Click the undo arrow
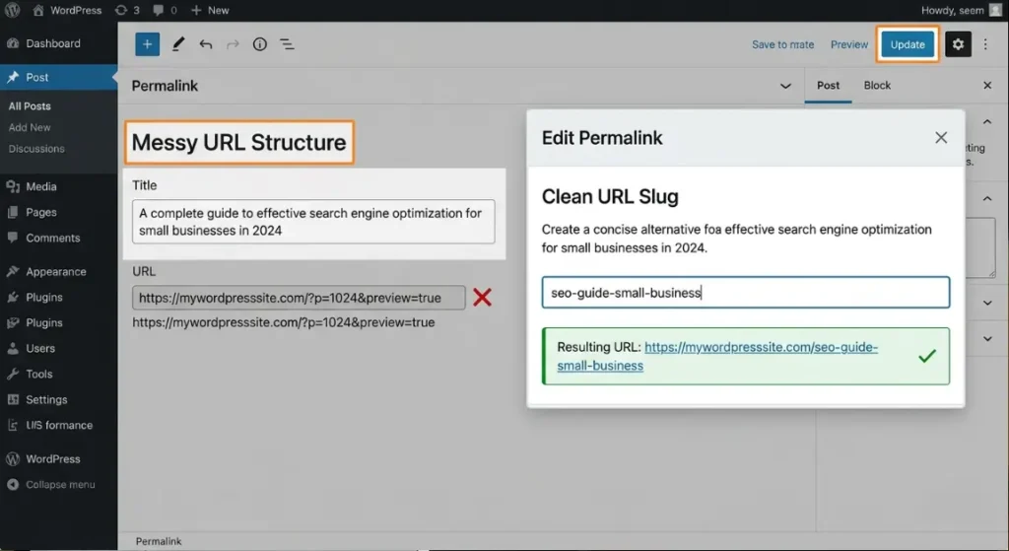Image resolution: width=1009 pixels, height=551 pixels. [x=205, y=44]
